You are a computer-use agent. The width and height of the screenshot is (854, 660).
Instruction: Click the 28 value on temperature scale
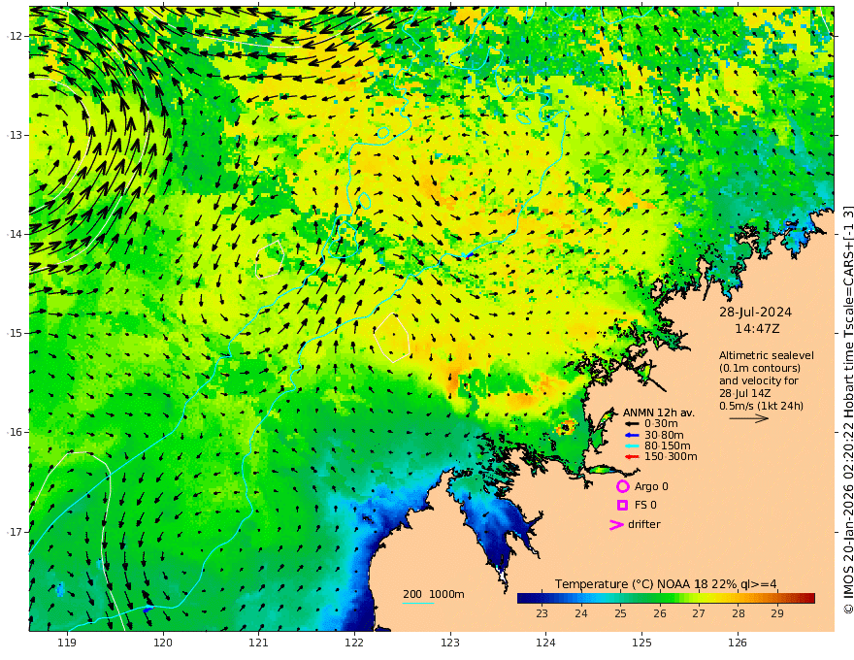coord(738,613)
